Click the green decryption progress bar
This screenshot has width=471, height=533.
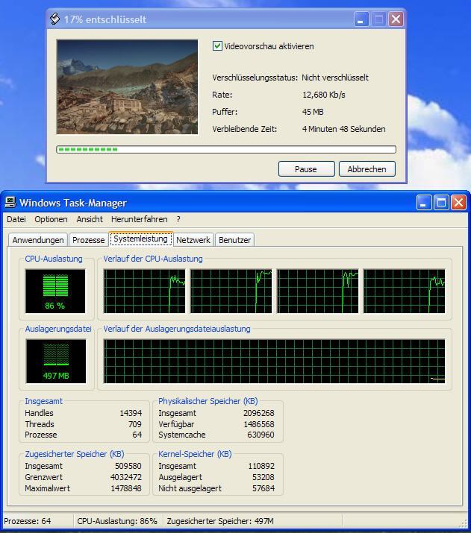point(226,150)
